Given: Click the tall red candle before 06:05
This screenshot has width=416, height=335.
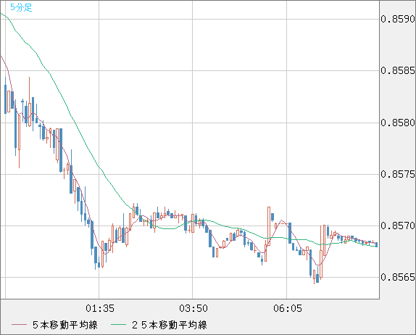Looking at the screenshot, I should pos(269,226).
